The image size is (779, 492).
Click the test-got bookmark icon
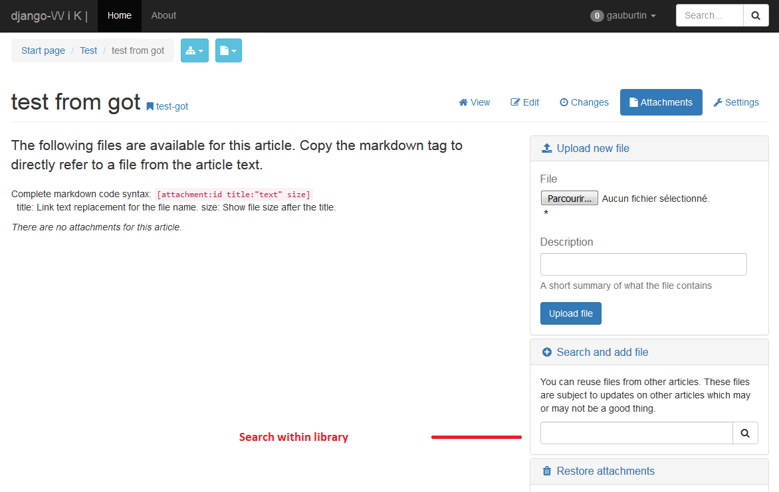[150, 106]
